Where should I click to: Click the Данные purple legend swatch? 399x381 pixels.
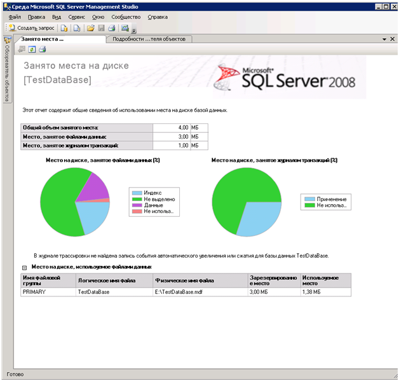click(137, 205)
